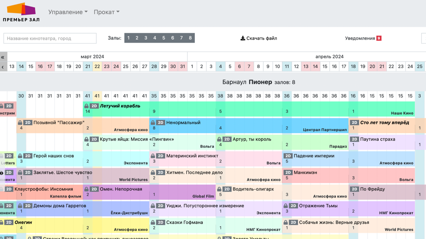This screenshot has width=426, height=239.
Task: Focus the cinema name and city search field
Action: click(x=50, y=39)
